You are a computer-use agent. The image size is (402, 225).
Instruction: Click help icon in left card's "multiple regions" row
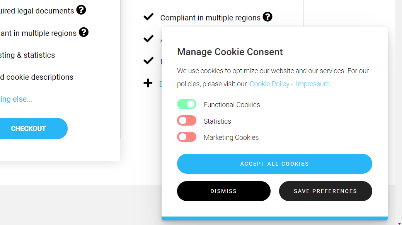tap(83, 32)
